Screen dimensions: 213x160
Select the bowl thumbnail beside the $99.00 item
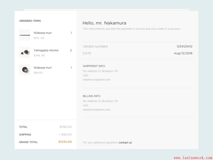pyautogui.click(x=24, y=70)
